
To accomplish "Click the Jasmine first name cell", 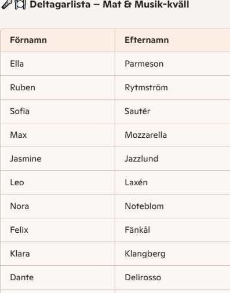I will click(x=57, y=159).
